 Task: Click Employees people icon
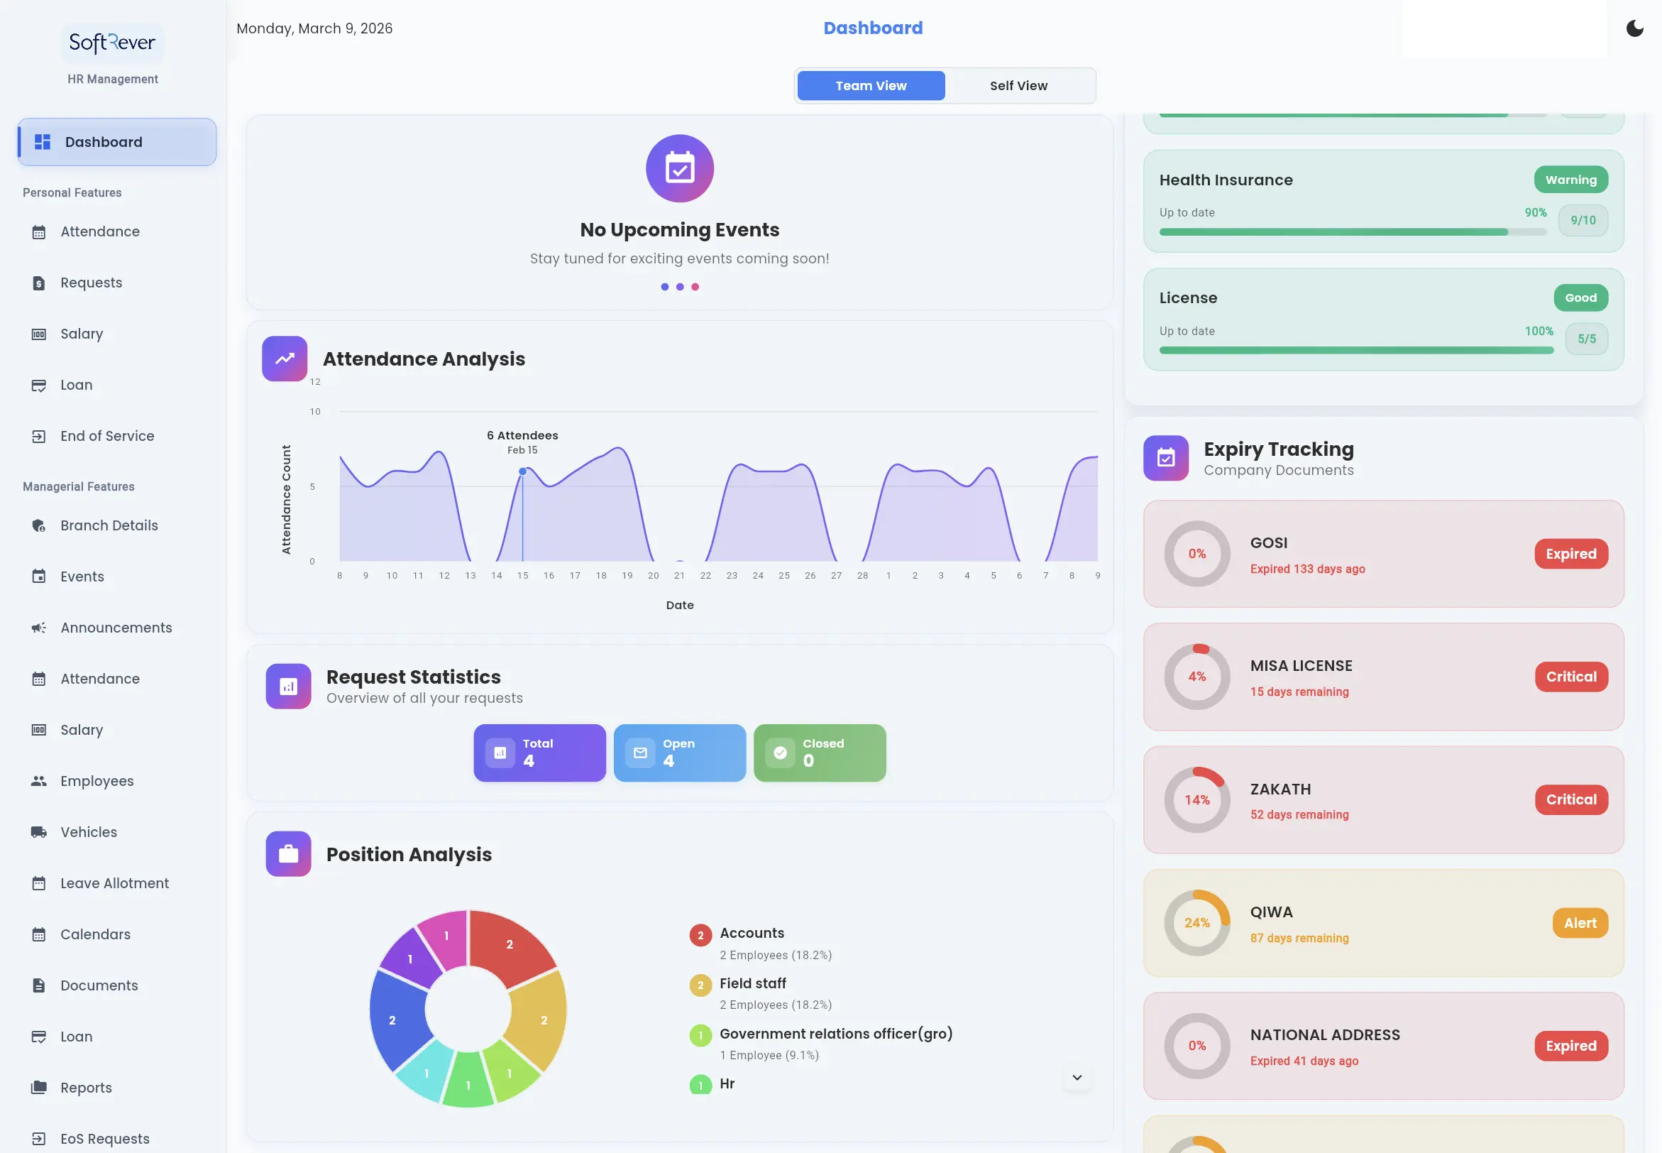click(39, 781)
